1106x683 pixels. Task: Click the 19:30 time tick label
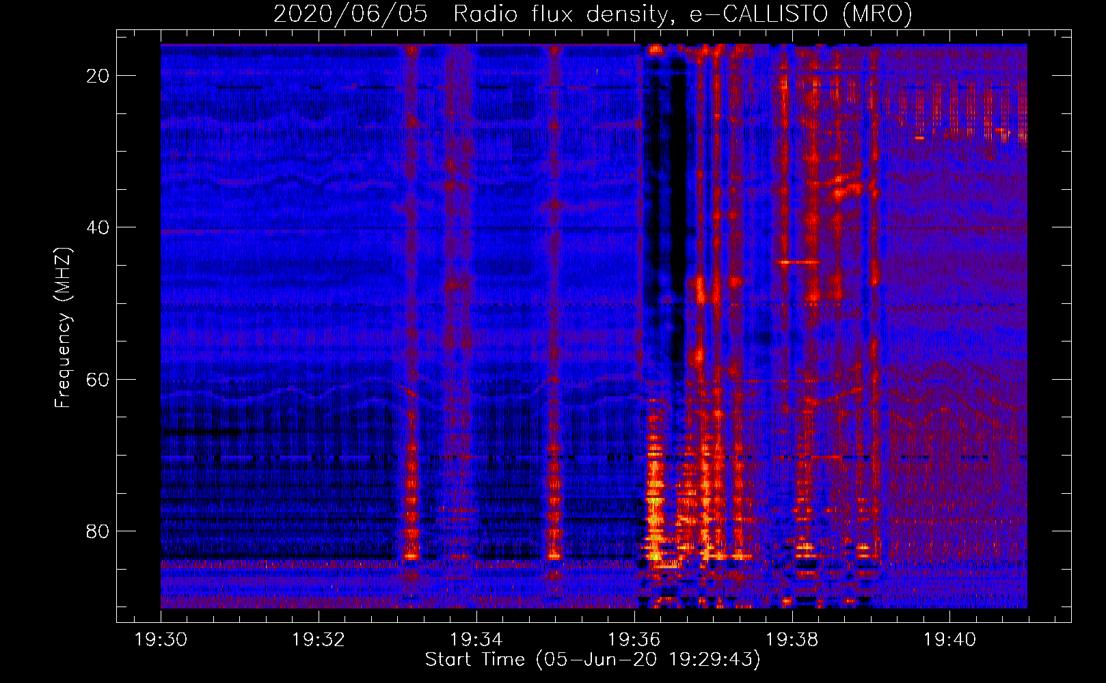[x=161, y=640]
